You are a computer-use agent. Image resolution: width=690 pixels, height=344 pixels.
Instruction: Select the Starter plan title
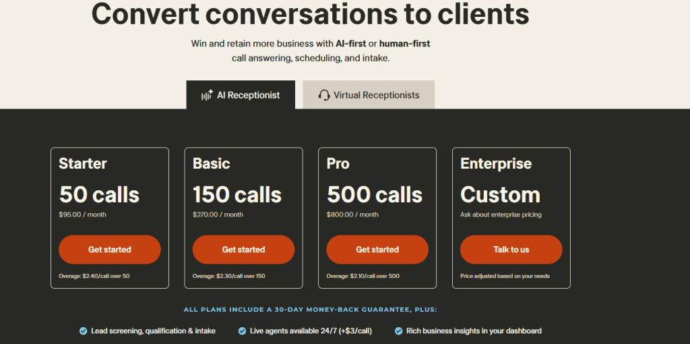point(83,163)
